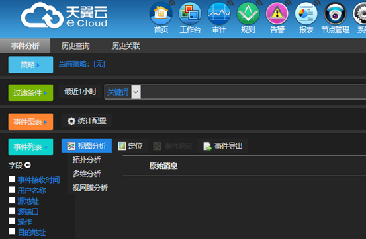
Task: Check the 源地址 field checkbox
Action: coord(12,200)
